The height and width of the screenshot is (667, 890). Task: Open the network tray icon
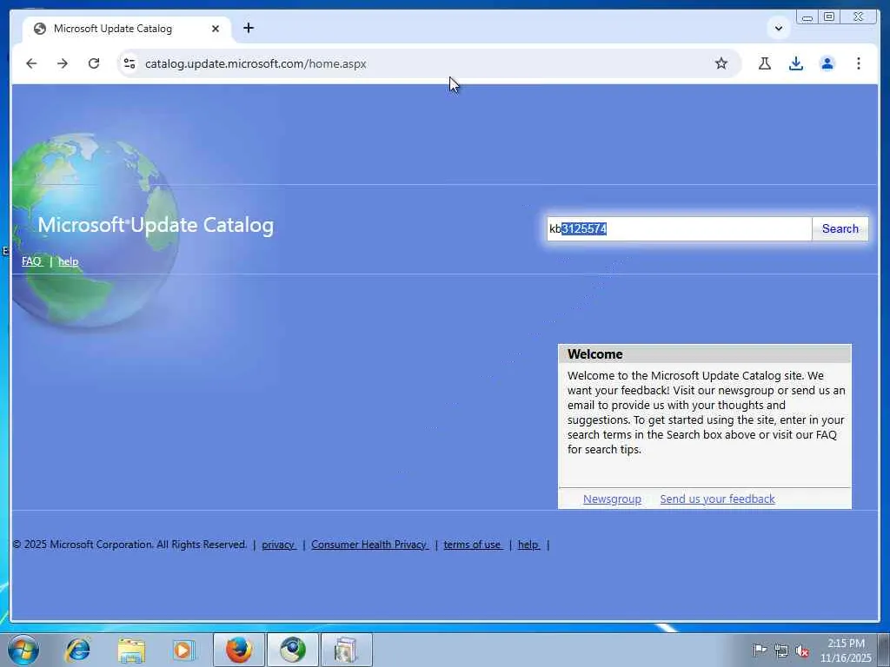pos(781,650)
